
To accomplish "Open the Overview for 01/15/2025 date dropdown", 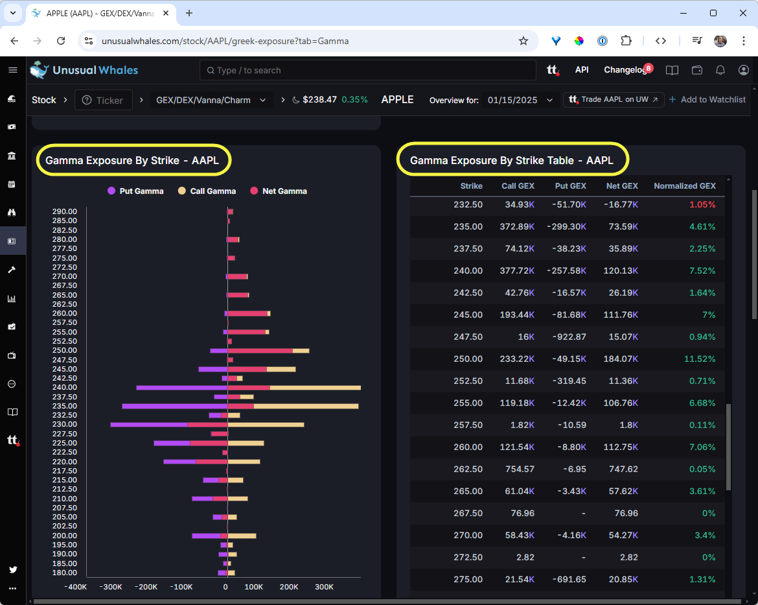I will coord(520,101).
